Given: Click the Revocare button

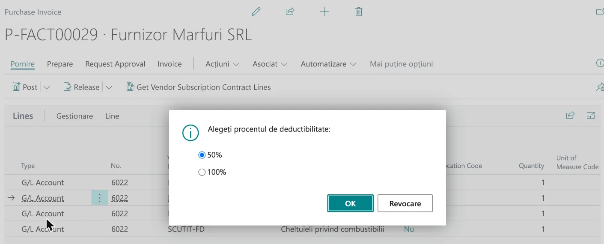Looking at the screenshot, I should click(405, 203).
